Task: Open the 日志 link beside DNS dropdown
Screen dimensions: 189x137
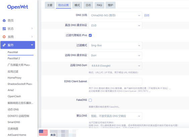Action: 147,15
